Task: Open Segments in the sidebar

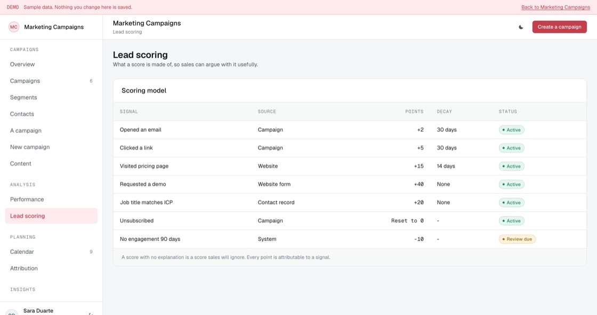Action: (51, 98)
